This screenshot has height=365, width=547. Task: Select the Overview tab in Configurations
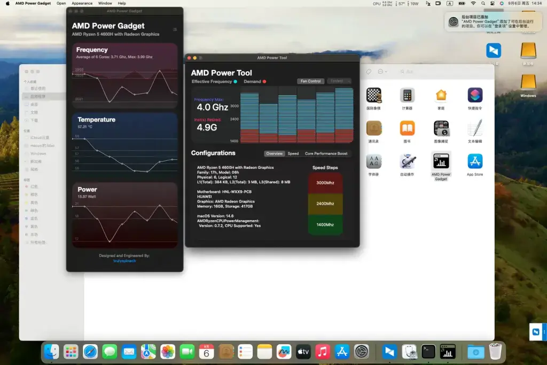[274, 153]
